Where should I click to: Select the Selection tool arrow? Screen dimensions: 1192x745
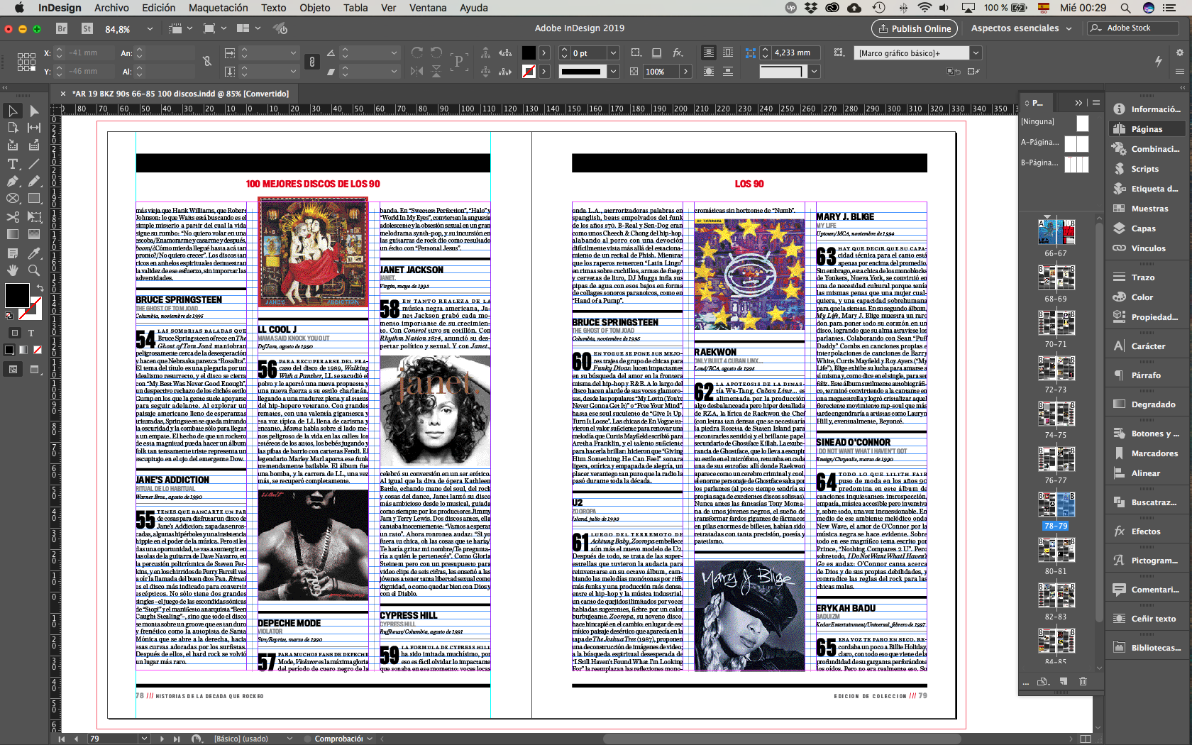click(x=13, y=111)
